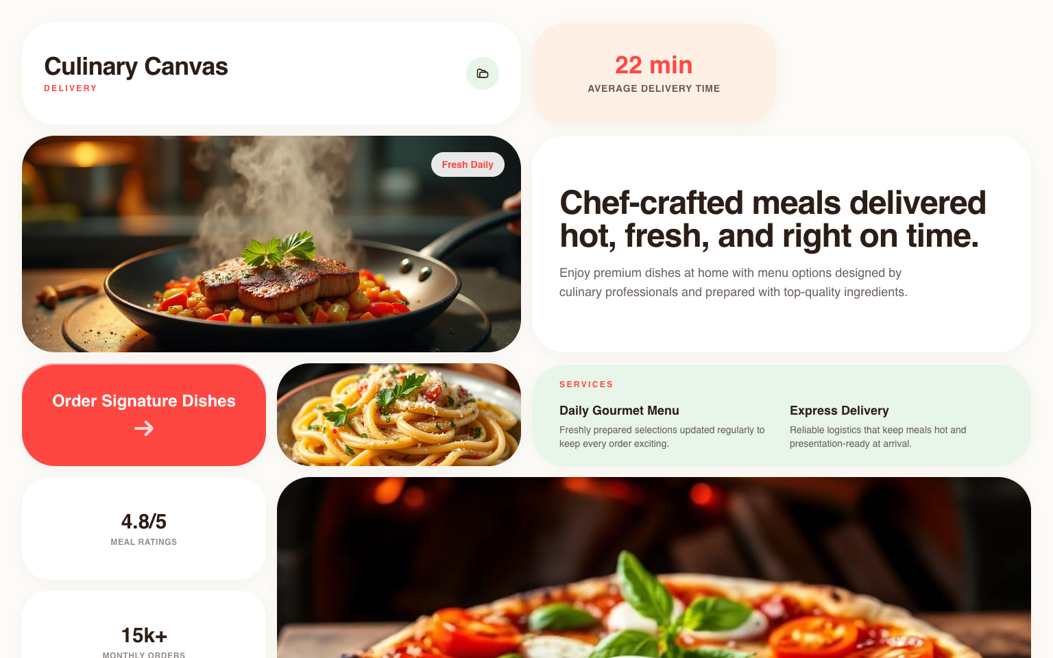Screen dimensions: 1053x658
Task: Open the margherita pizza image
Action: [654, 568]
